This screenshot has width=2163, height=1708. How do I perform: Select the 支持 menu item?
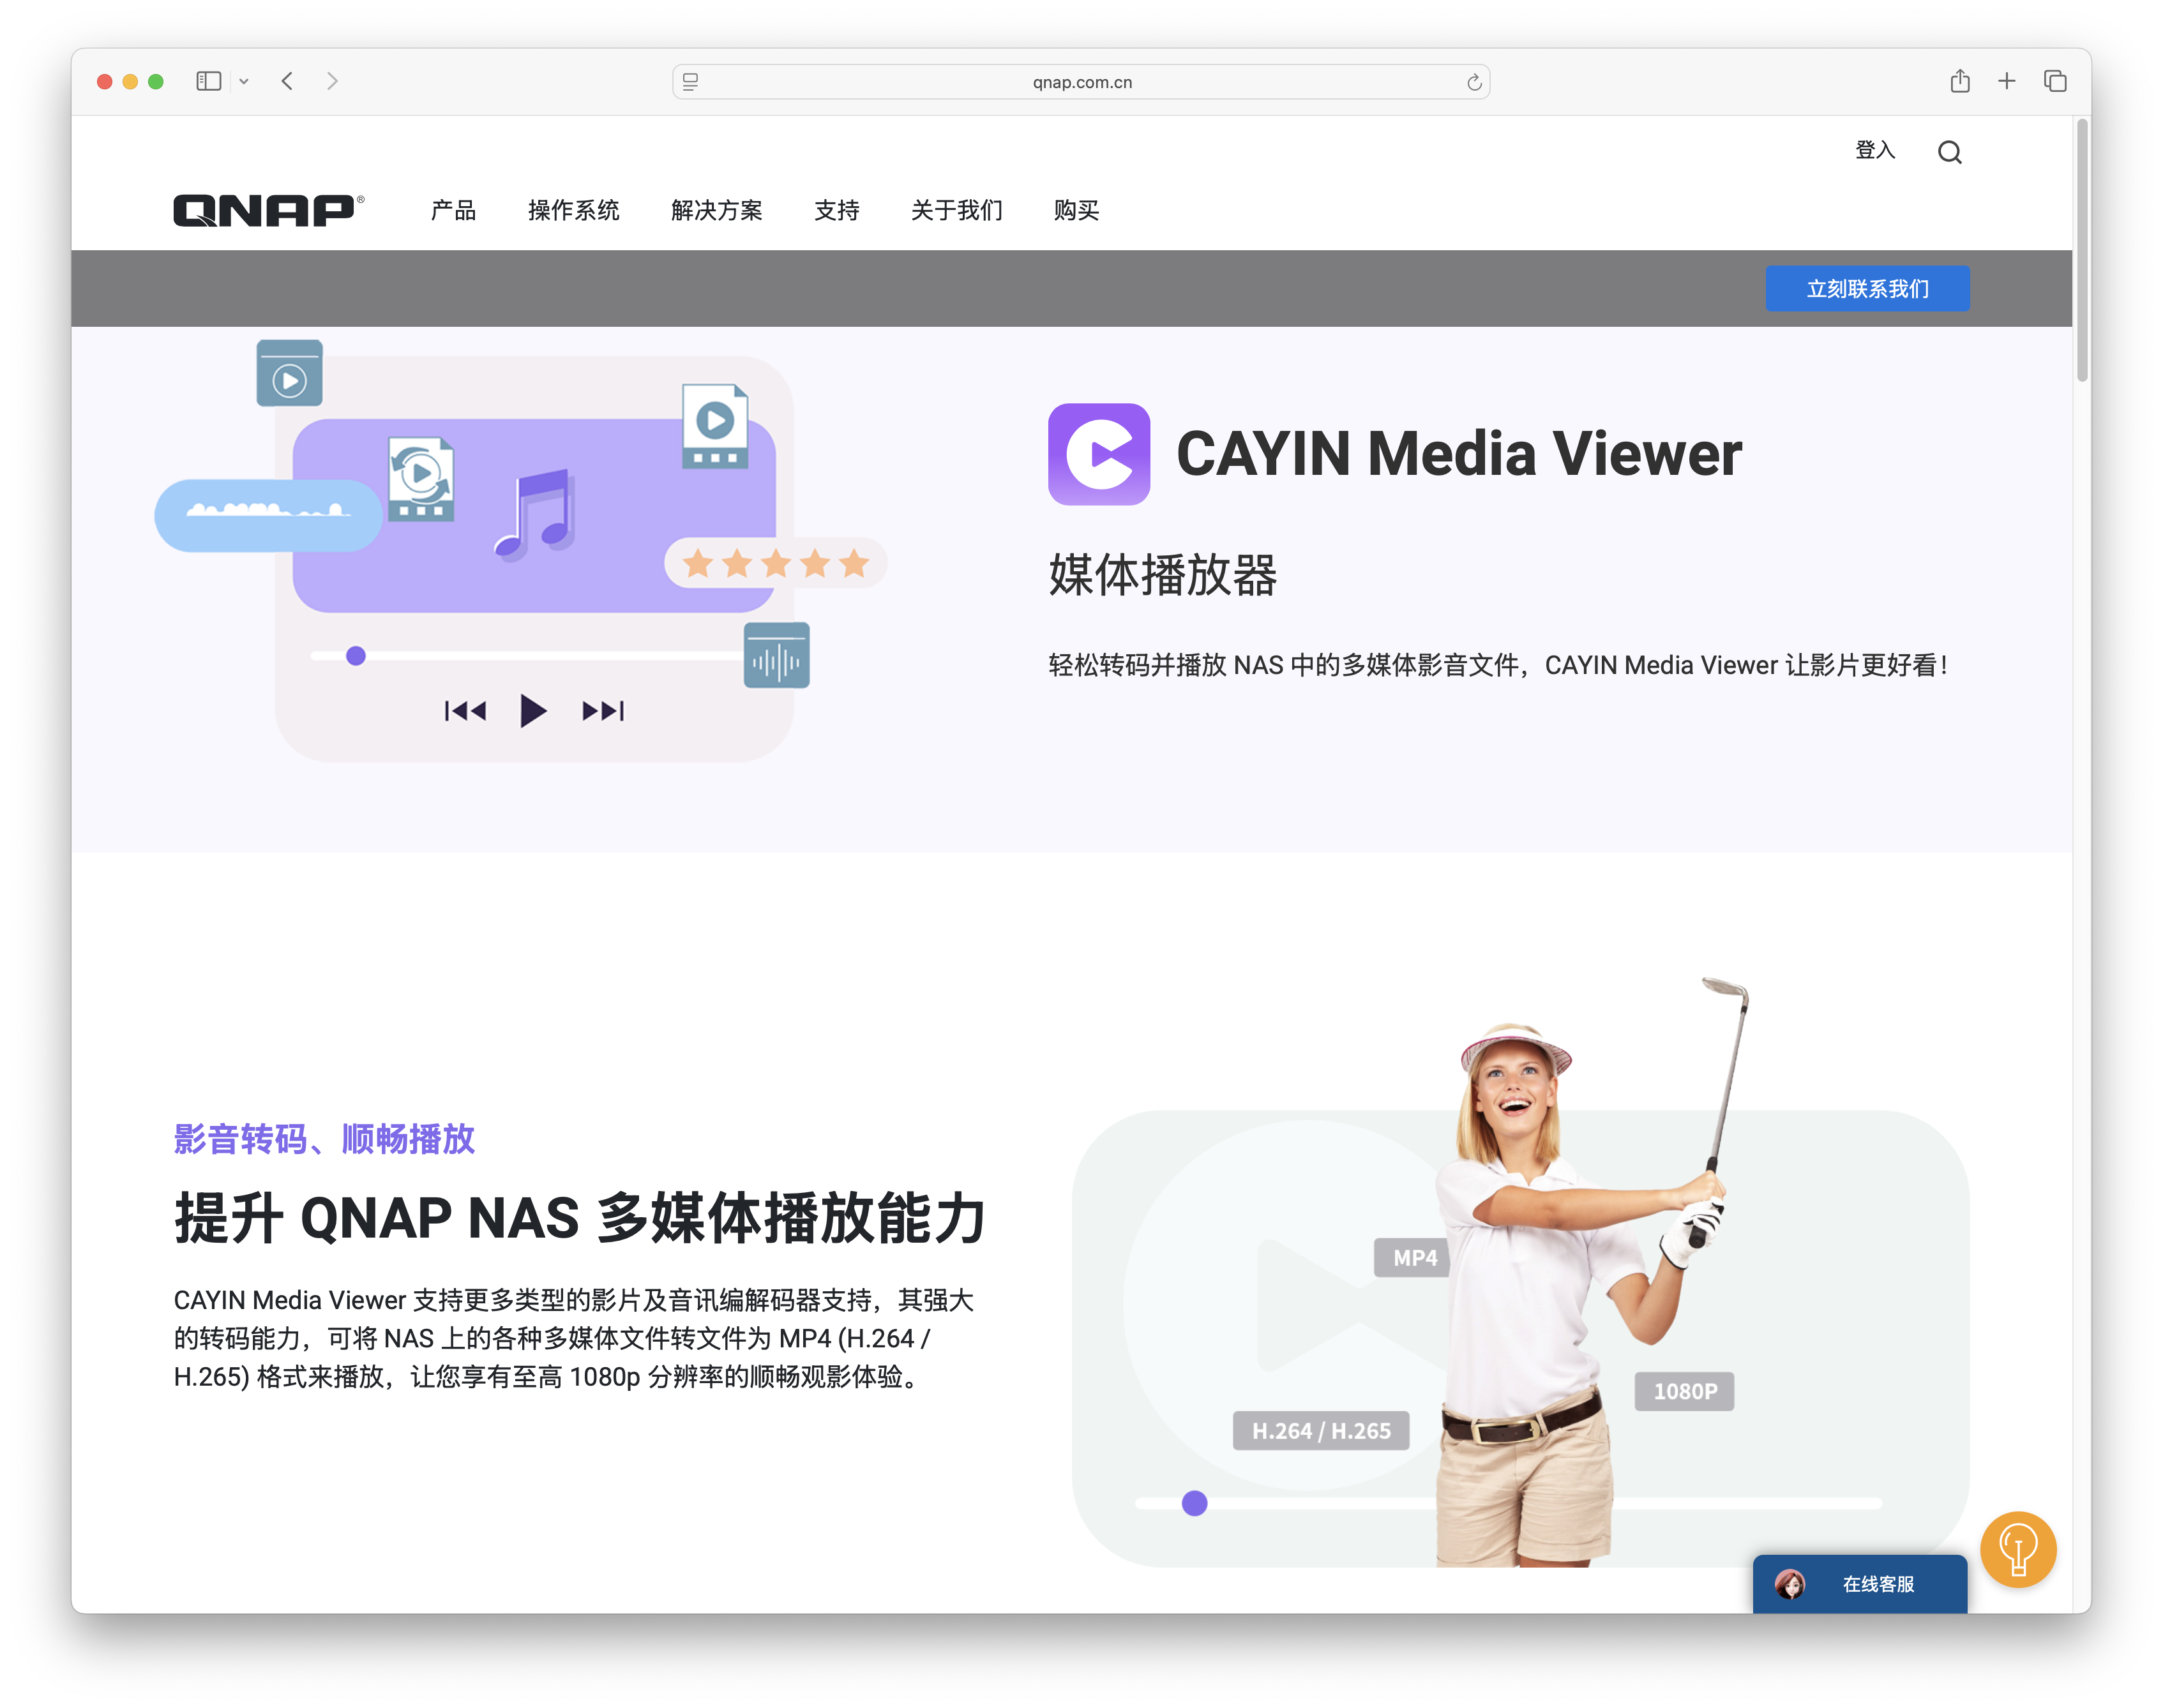point(837,210)
